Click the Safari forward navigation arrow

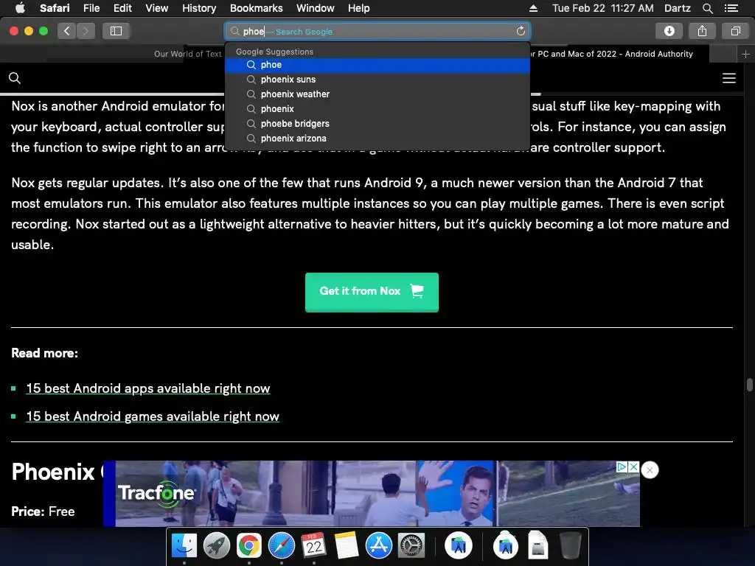[x=86, y=31]
